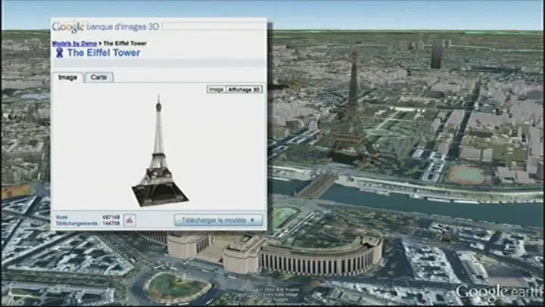Click the Eiffel Tower model preview image
This screenshot has width=545, height=307.
coord(160,151)
